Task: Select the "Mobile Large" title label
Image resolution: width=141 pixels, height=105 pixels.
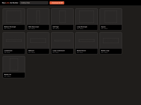Action: coord(105,51)
